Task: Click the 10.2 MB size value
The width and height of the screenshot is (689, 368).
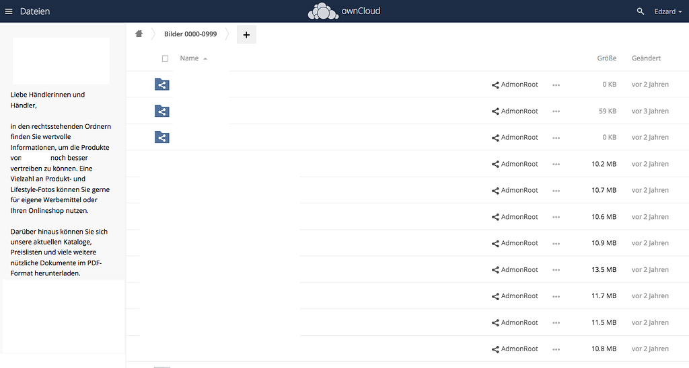Action: 604,164
